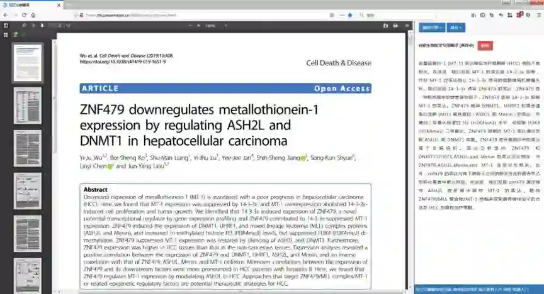Open file icon in PDF toolbar
The height and width of the screenshot is (294, 544).
tap(385, 26)
